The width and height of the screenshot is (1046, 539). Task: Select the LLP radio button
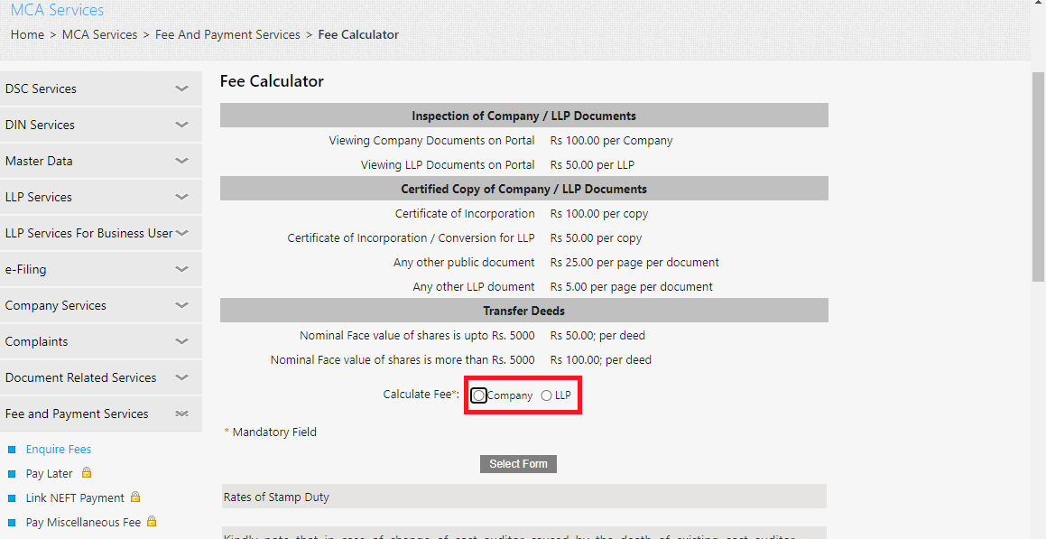(547, 395)
